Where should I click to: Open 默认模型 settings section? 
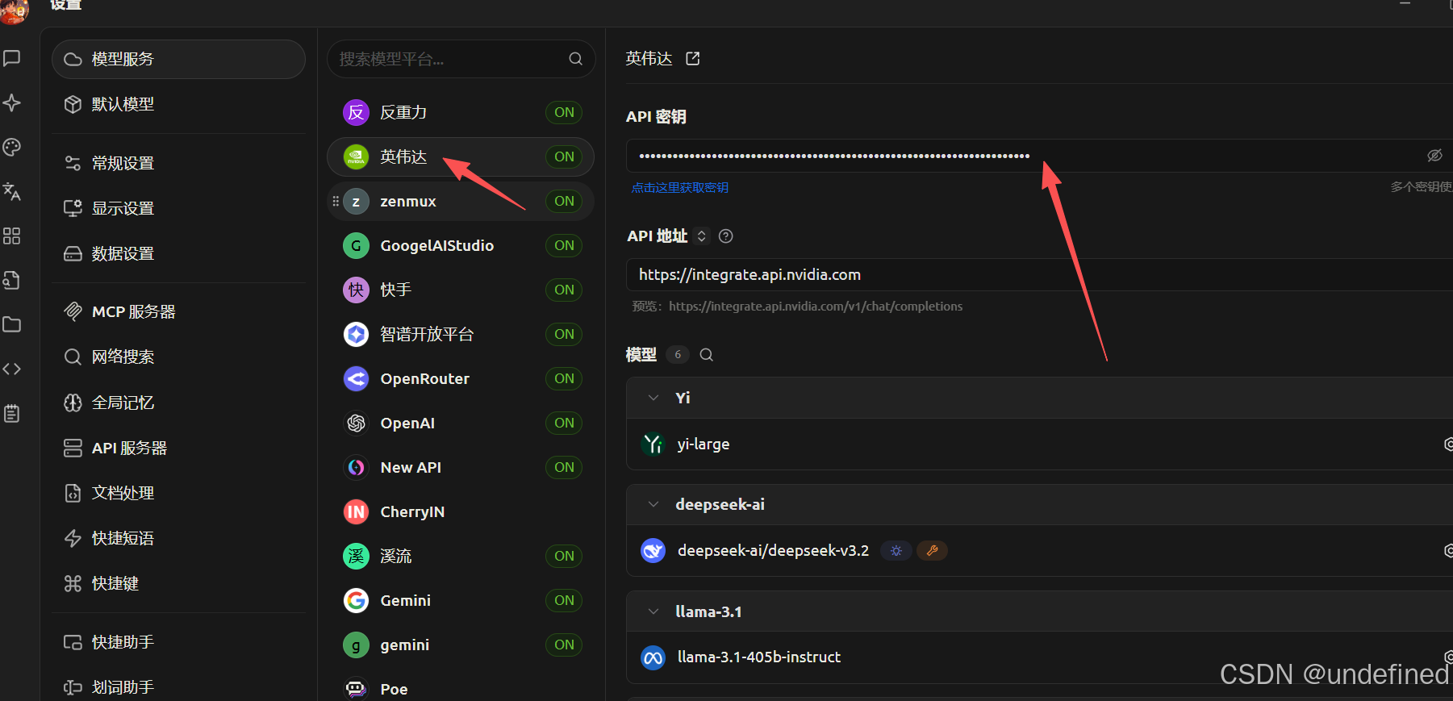178,104
